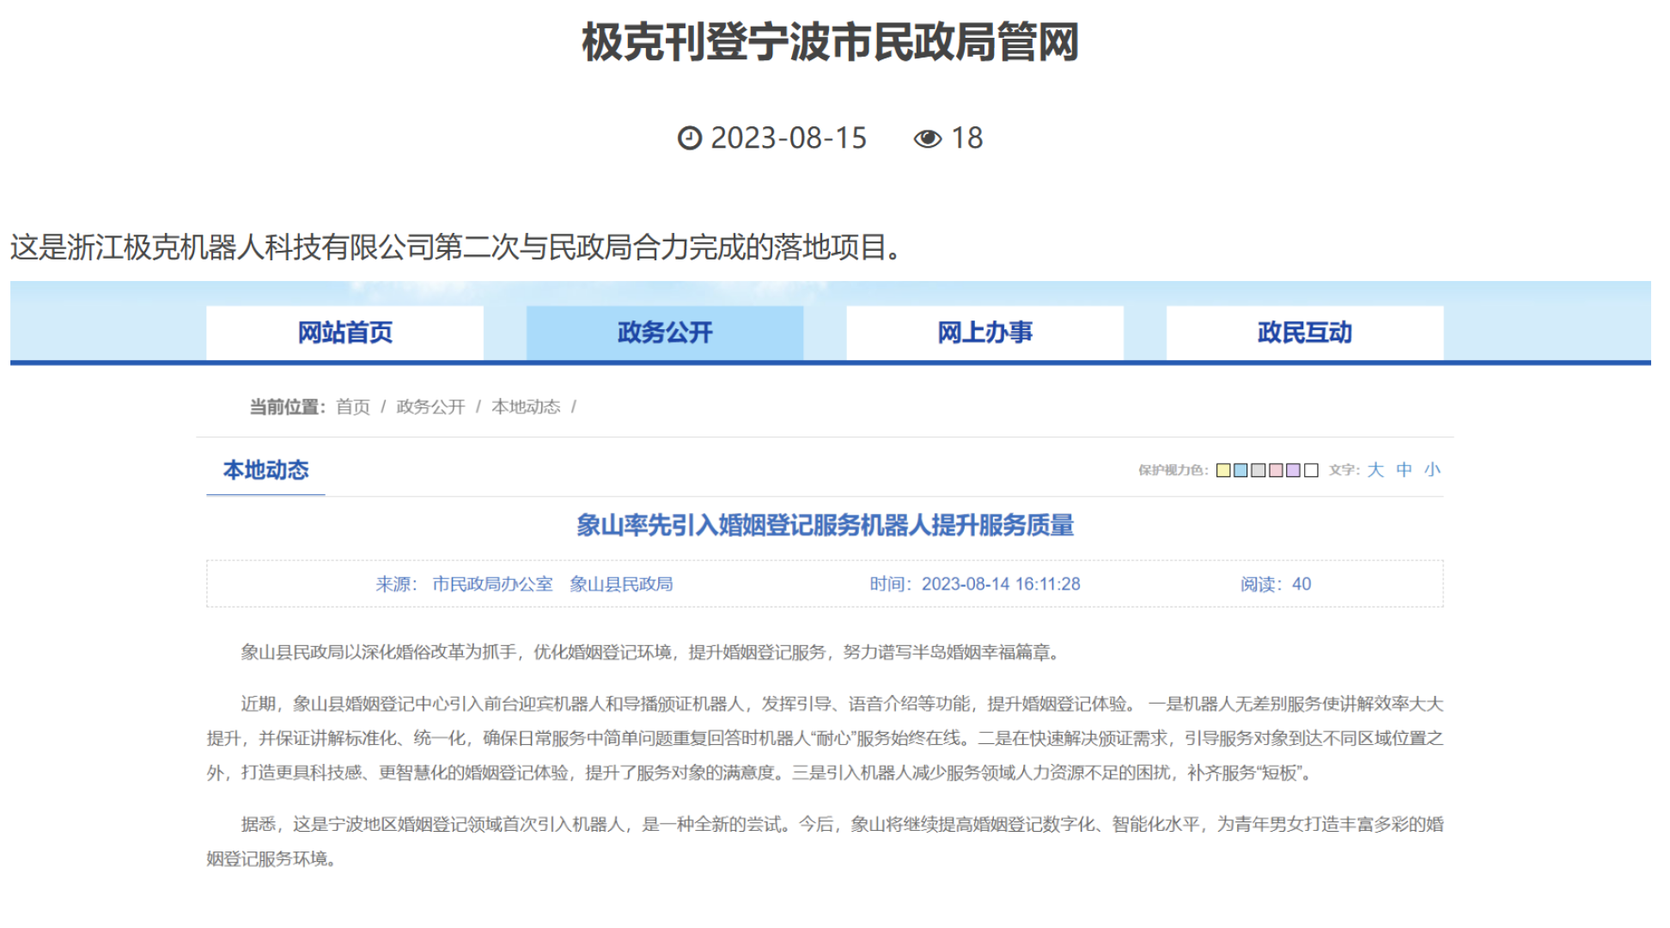
Task: Click source text 象山县民政局
Action: [x=621, y=584]
